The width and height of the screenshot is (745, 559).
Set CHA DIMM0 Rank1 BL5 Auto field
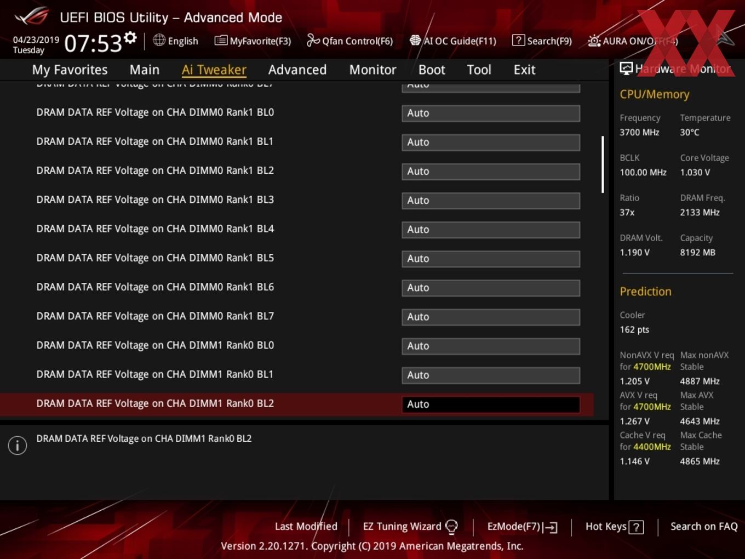tap(491, 259)
